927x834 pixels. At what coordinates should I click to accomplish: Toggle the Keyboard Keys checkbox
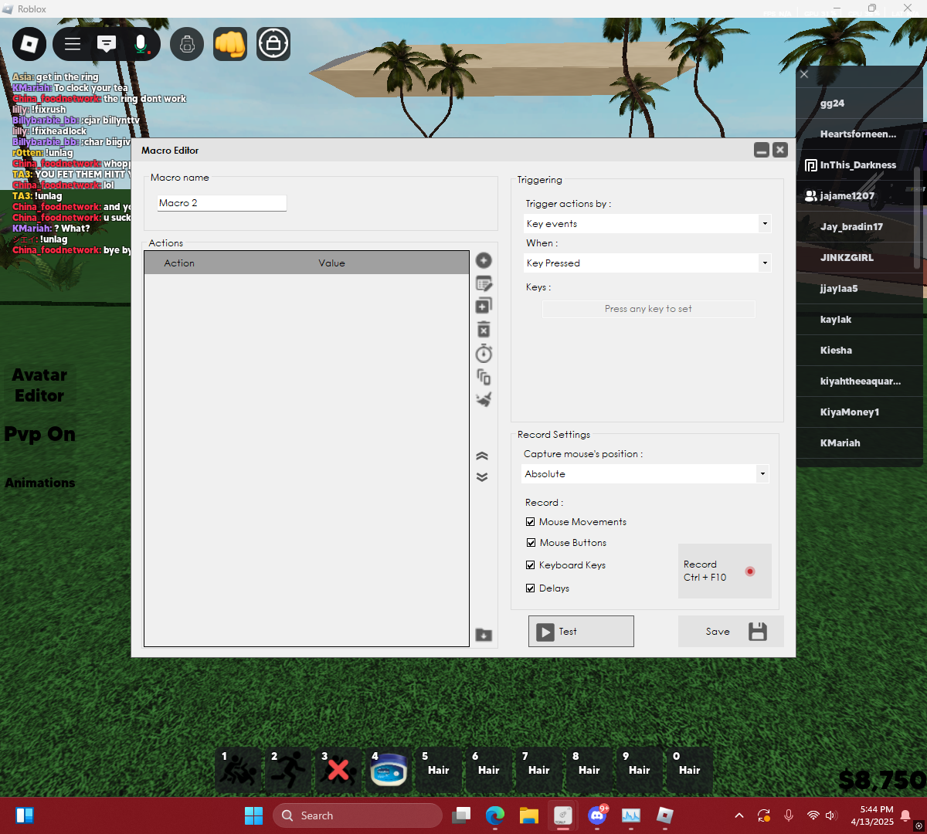coord(531,565)
